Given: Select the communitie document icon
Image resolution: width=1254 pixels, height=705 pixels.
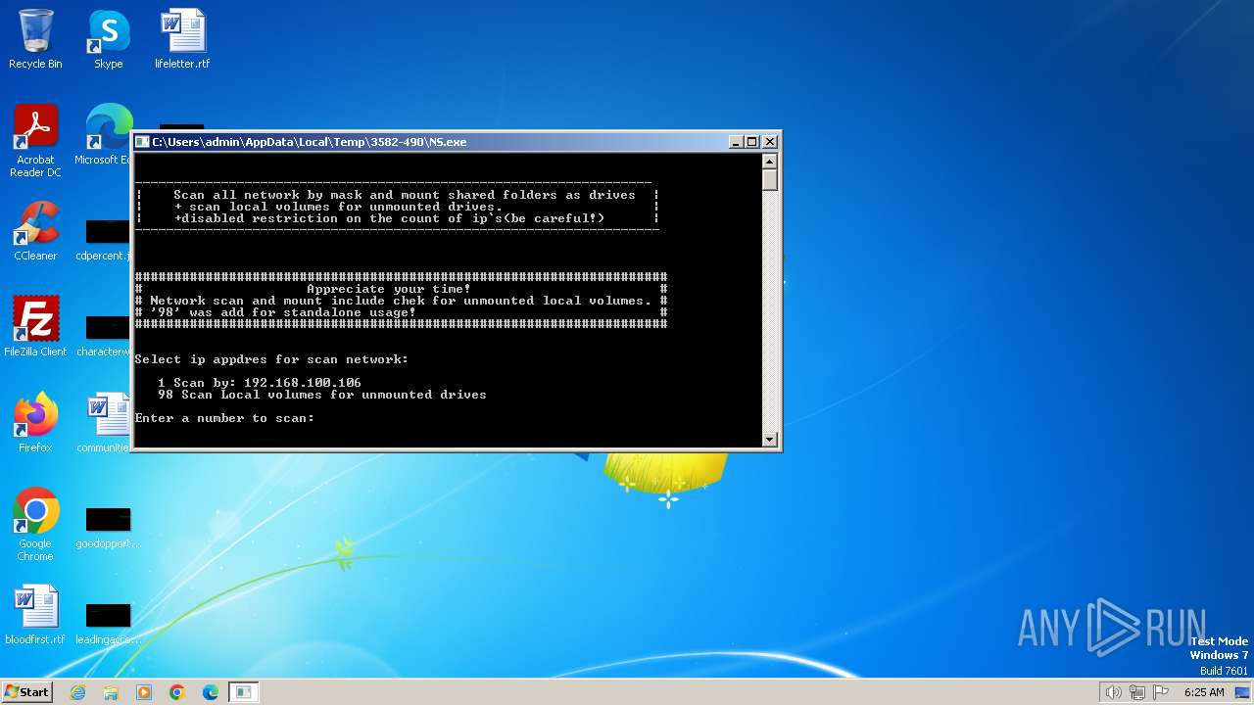Looking at the screenshot, I should click(x=106, y=423).
